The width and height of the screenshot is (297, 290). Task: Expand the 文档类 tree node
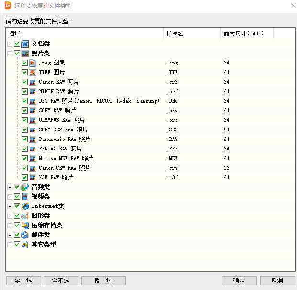pyautogui.click(x=10, y=44)
